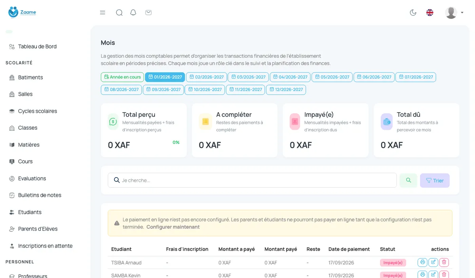Click TSIBA Arnaud's Impayé(e) status badge

[393, 263]
